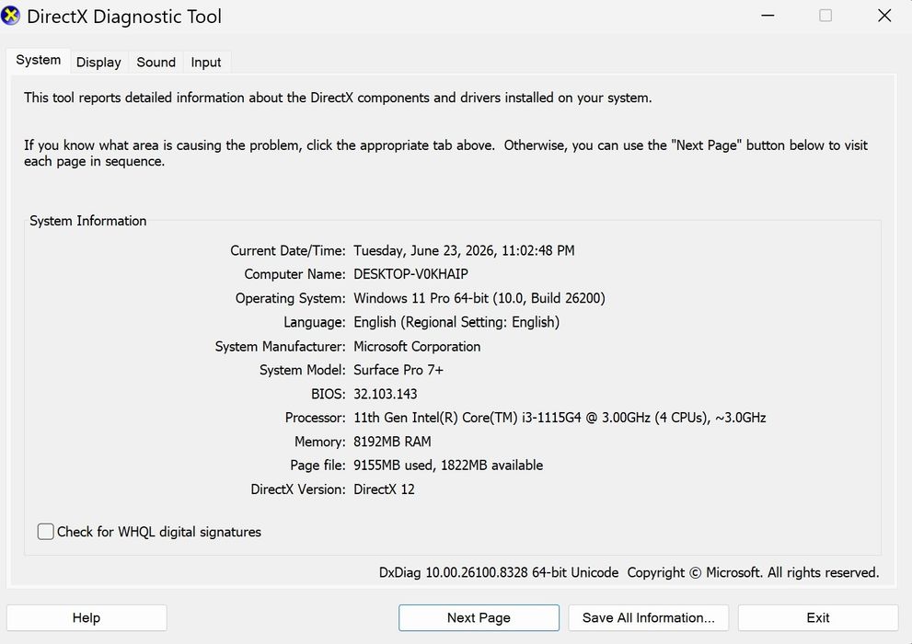
Task: Click Microsoft Corporation manufacturer value
Action: tap(417, 347)
